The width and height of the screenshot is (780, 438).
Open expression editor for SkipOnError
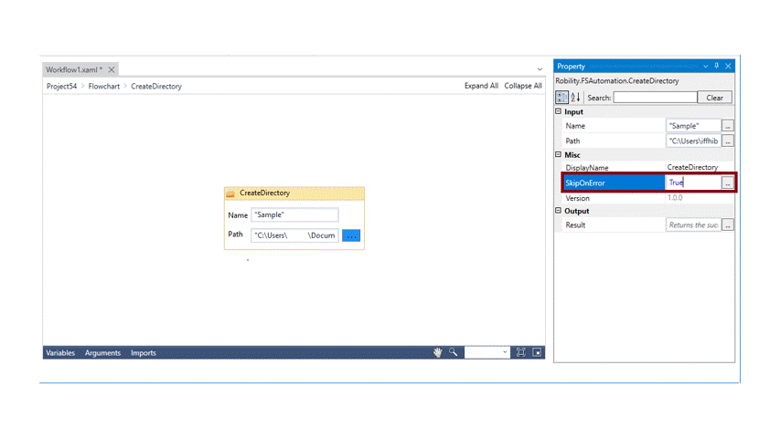pyautogui.click(x=727, y=183)
